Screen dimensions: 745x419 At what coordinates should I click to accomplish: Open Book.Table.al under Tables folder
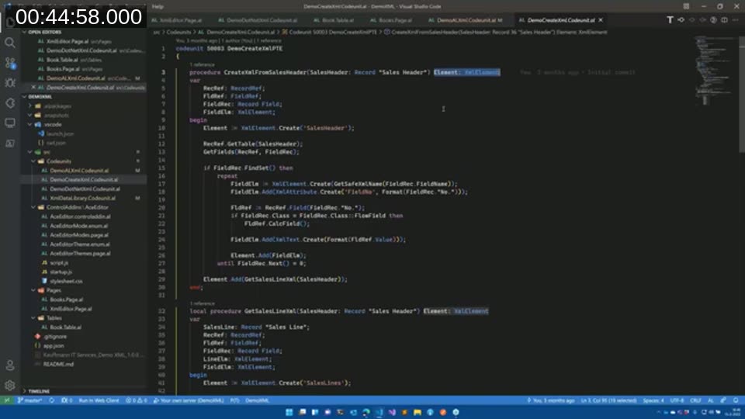[x=65, y=327]
